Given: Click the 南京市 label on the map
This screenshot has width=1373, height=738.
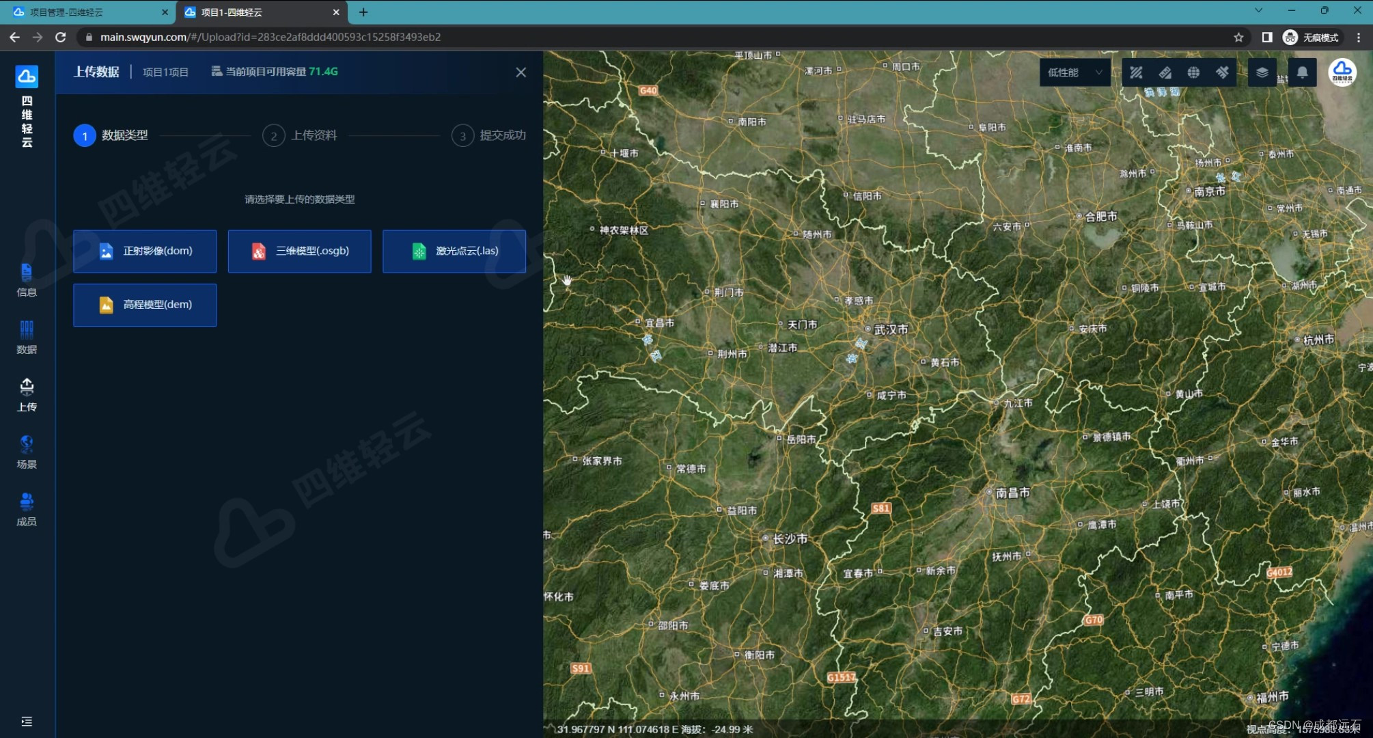Looking at the screenshot, I should coord(1210,191).
